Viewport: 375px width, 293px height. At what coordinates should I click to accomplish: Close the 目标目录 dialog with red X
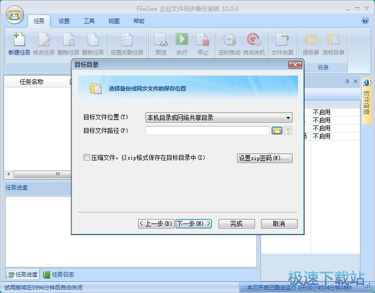[295, 65]
